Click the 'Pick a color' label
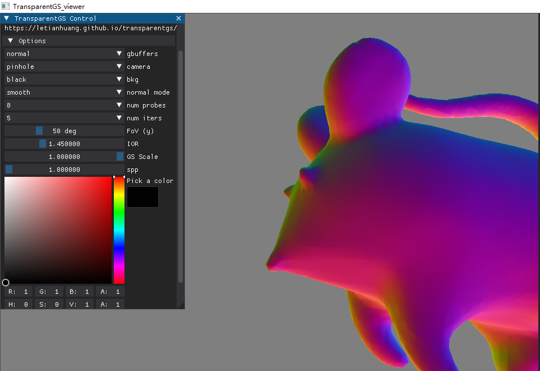This screenshot has width=540, height=371. [150, 181]
